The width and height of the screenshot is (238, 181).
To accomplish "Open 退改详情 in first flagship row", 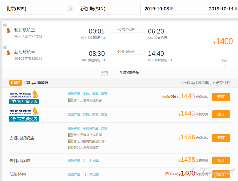I will tap(74, 94).
